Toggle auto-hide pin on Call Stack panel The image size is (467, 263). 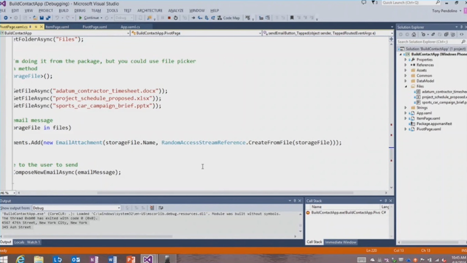click(x=386, y=201)
